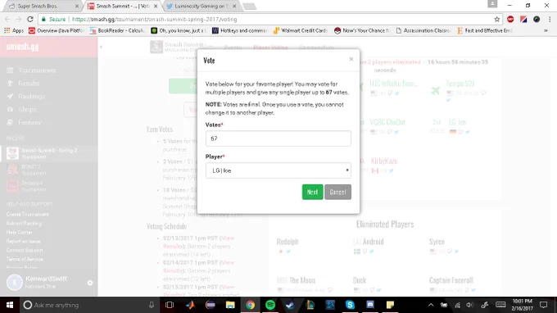Open a new browser tab
557x313 pixels.
point(249,6)
